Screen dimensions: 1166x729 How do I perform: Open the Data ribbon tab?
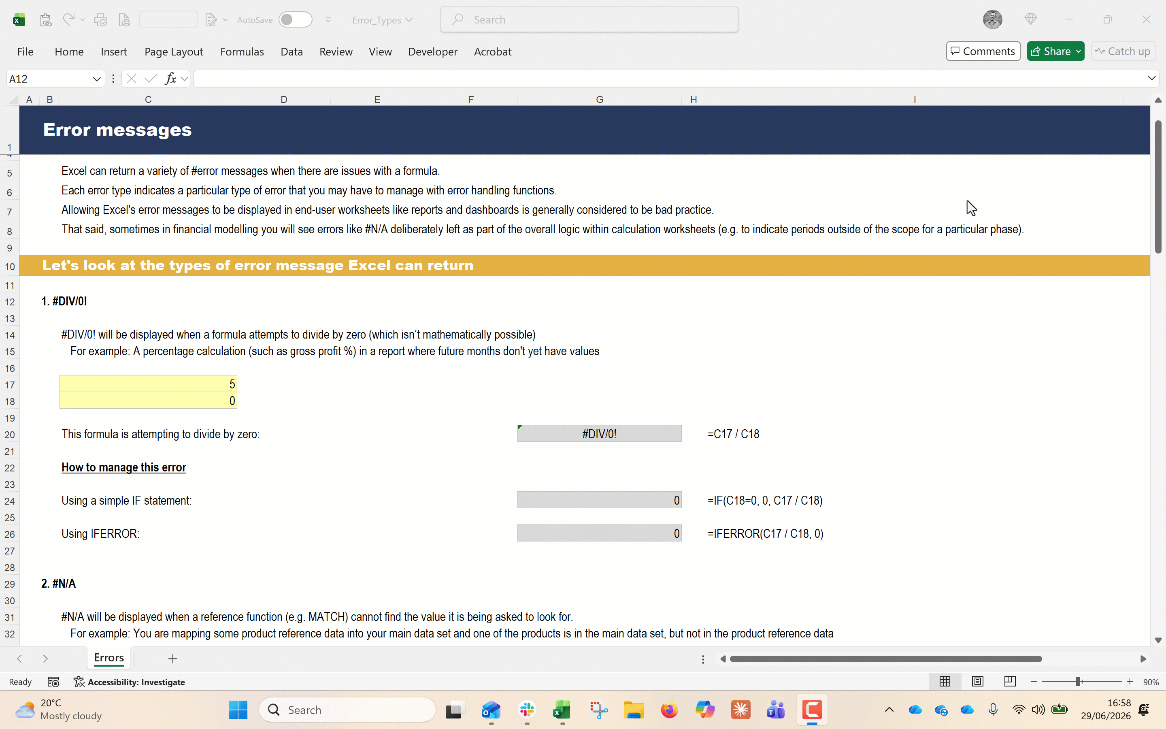click(291, 51)
